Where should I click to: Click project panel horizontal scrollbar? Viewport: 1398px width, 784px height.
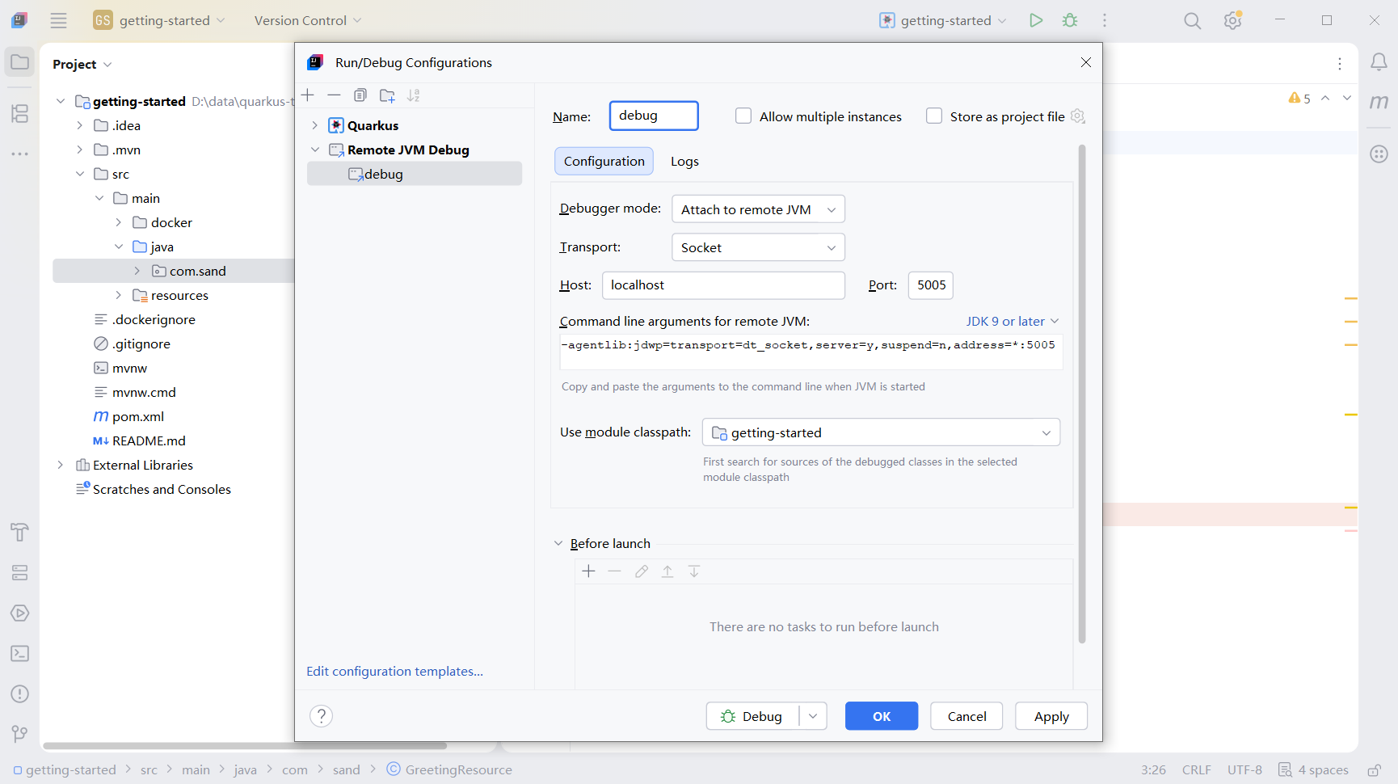245,745
